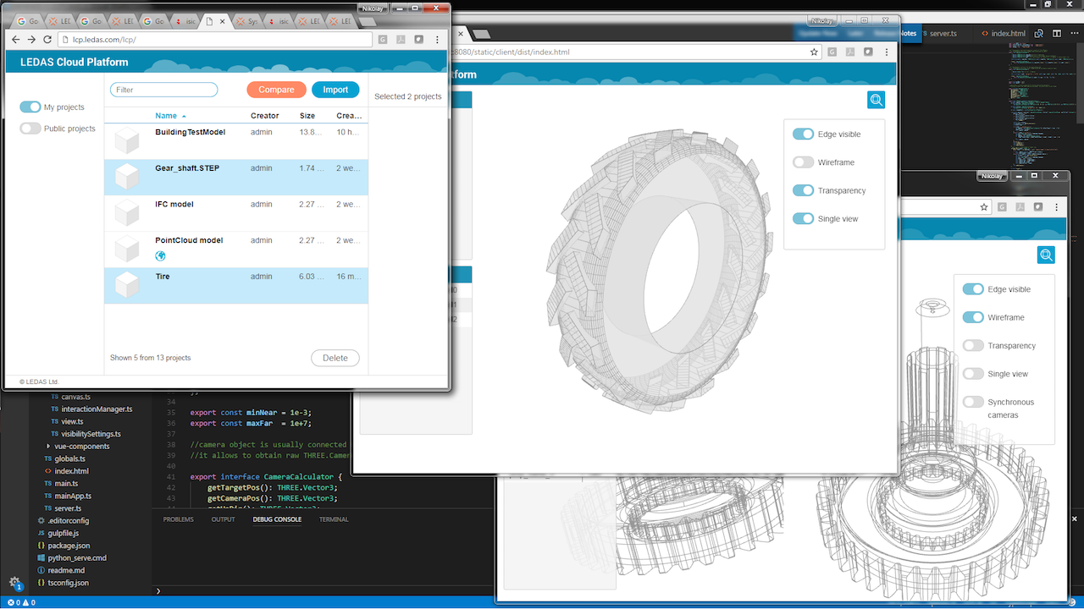Go back in the LEDAS browser window
The width and height of the screenshot is (1084, 609).
coord(15,40)
